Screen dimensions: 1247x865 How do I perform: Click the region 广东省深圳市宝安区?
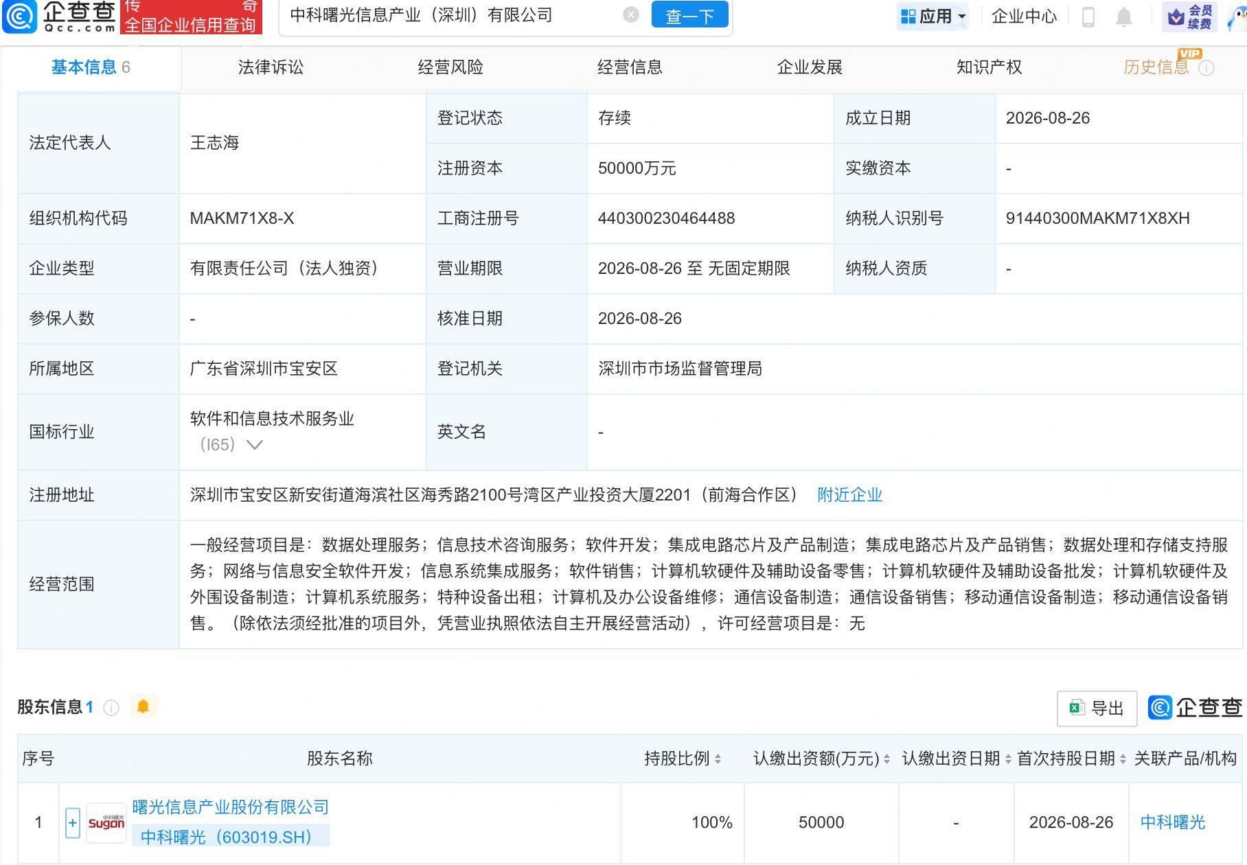point(264,369)
